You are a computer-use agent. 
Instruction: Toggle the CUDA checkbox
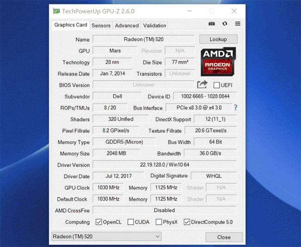tap(131, 222)
